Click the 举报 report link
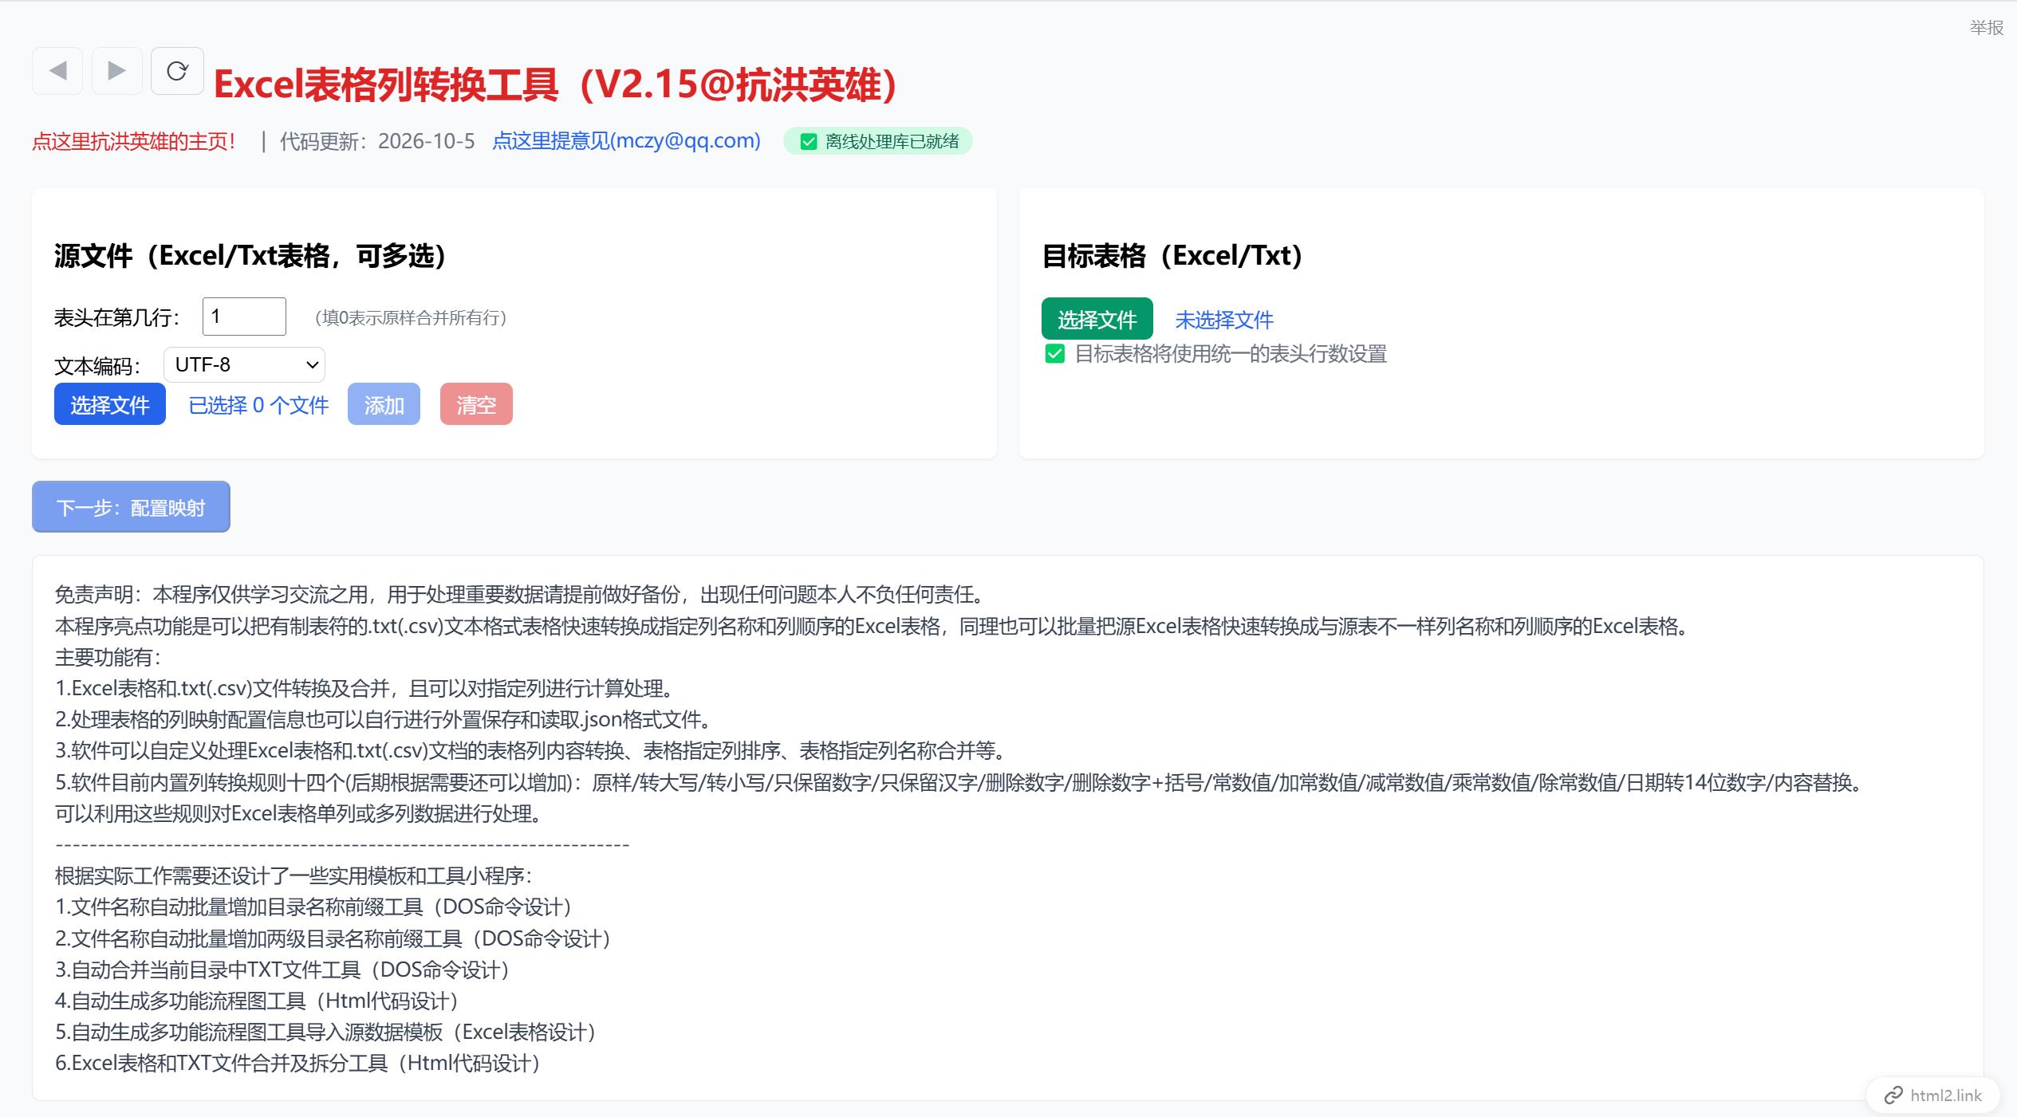Image resolution: width=2017 pixels, height=1117 pixels. 1987,27
